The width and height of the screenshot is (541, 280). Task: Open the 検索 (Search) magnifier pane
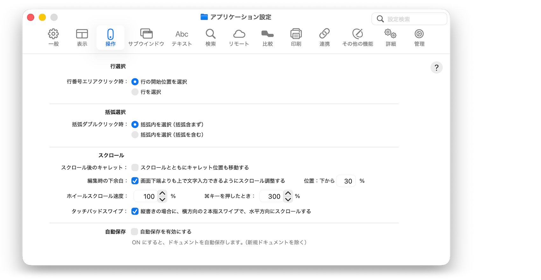(x=210, y=38)
